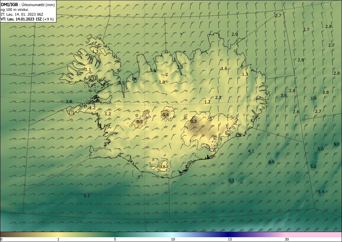The height and width of the screenshot is (242, 342).
Task: Click the 3.9 precipitation value
Action: pos(313,98)
